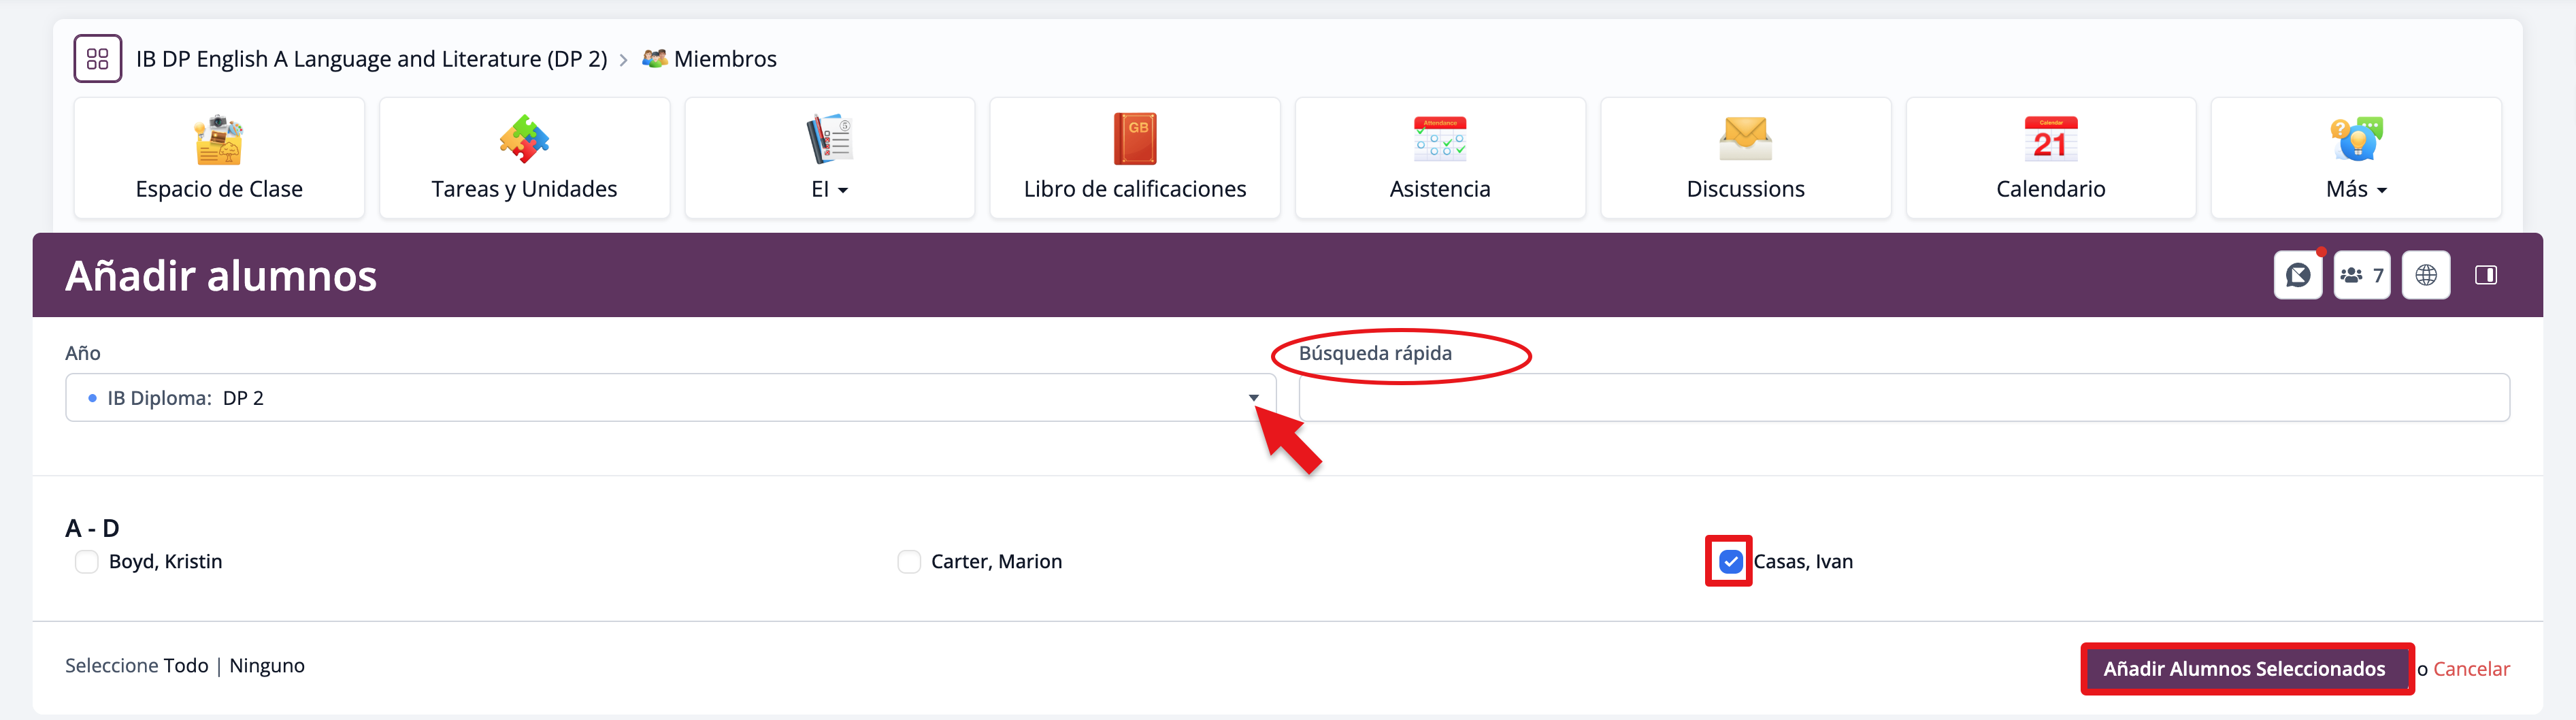Open the Libro de calificaciones gradebook icon
This screenshot has height=720, width=2576.
tap(1134, 140)
